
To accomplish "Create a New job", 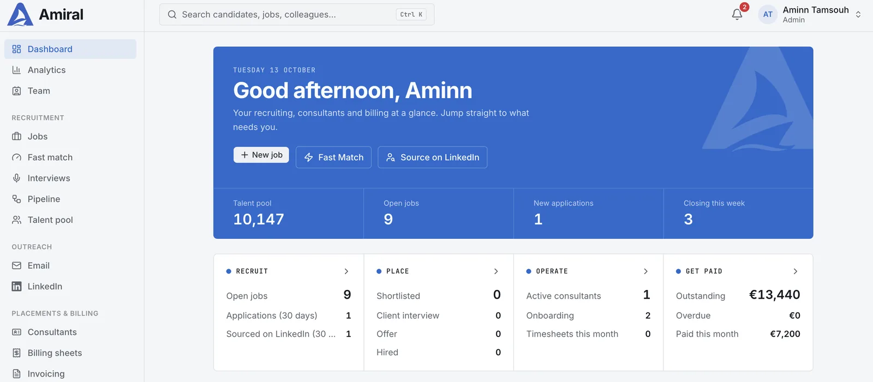I will pyautogui.click(x=261, y=155).
